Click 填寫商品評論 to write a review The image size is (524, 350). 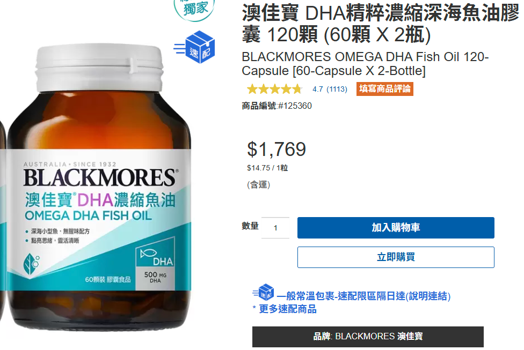[x=384, y=89]
